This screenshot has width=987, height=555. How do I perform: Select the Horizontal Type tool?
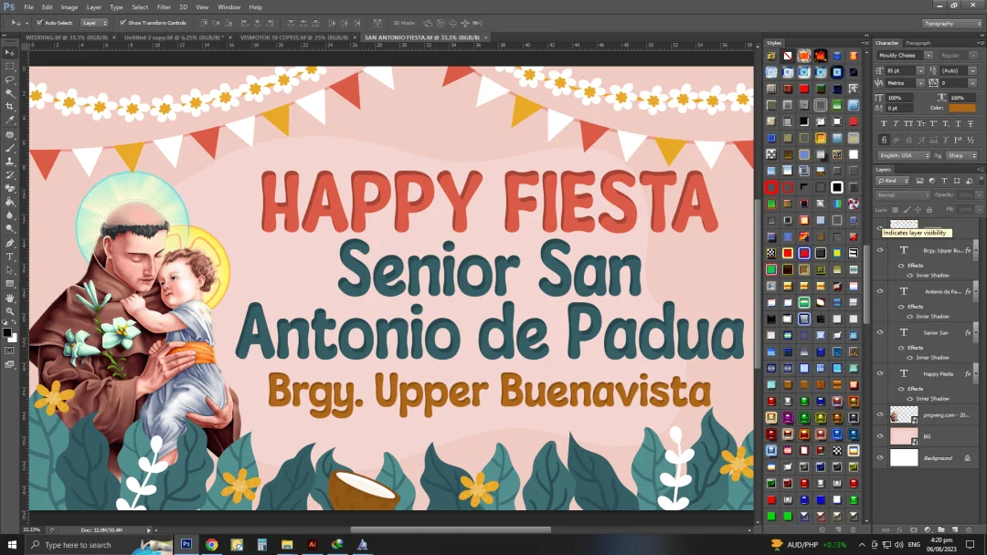(x=9, y=257)
